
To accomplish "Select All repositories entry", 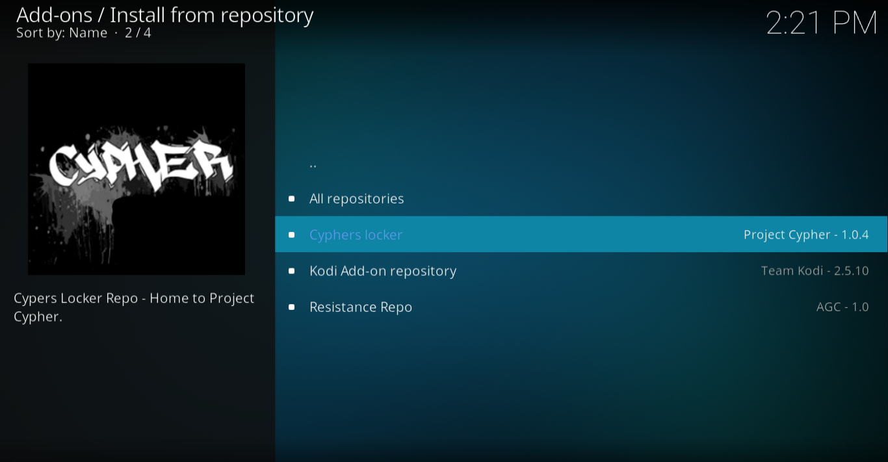I will point(581,198).
